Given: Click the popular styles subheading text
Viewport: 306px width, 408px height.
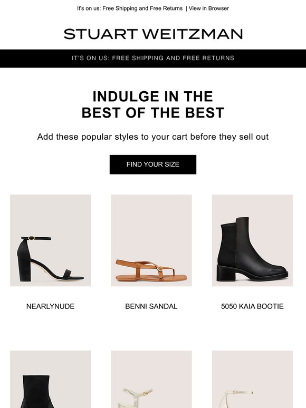Looking at the screenshot, I should [x=153, y=137].
